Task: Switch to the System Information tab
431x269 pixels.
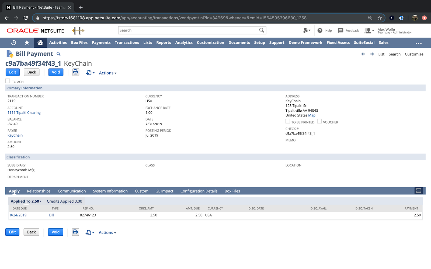Action: click(110, 191)
